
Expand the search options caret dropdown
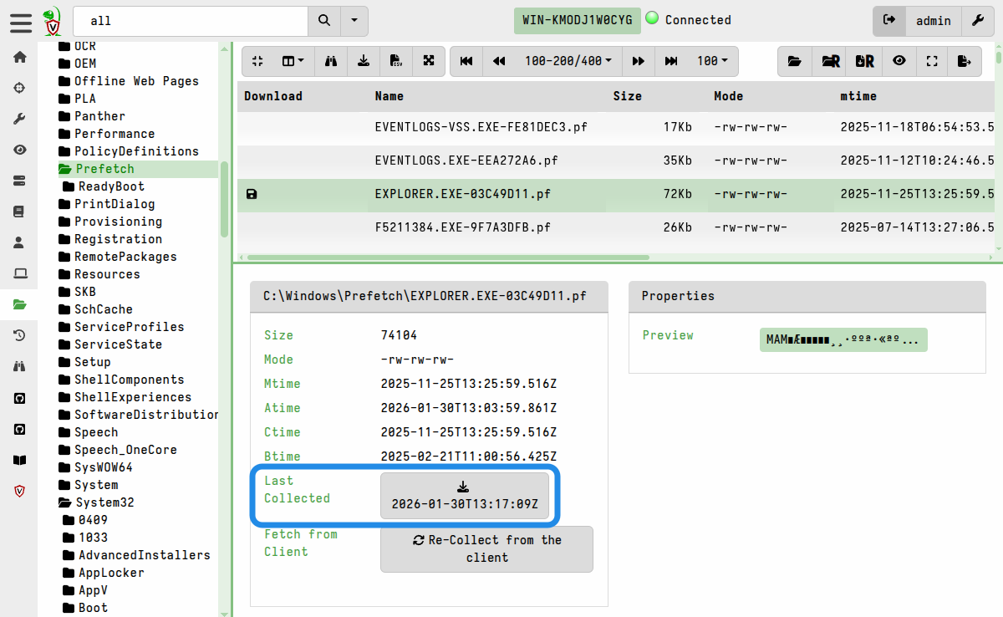coord(354,20)
